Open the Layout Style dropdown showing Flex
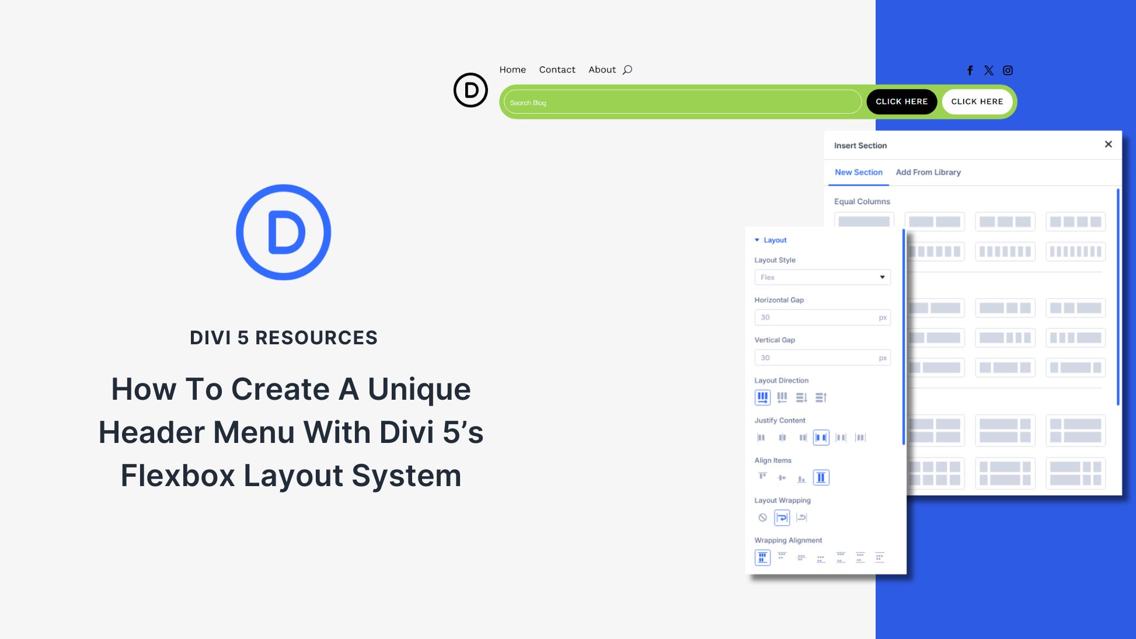The height and width of the screenshot is (639, 1136). (x=823, y=277)
